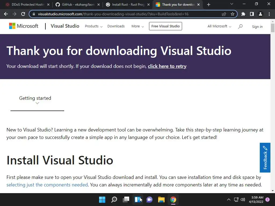Click scrollbar down arrow
Viewport: 275px width, 206px height.
click(x=273, y=191)
